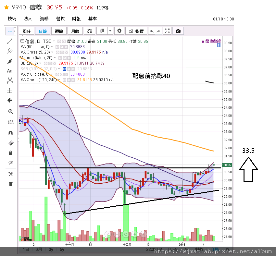Open the 營收 tab

click(x=60, y=18)
